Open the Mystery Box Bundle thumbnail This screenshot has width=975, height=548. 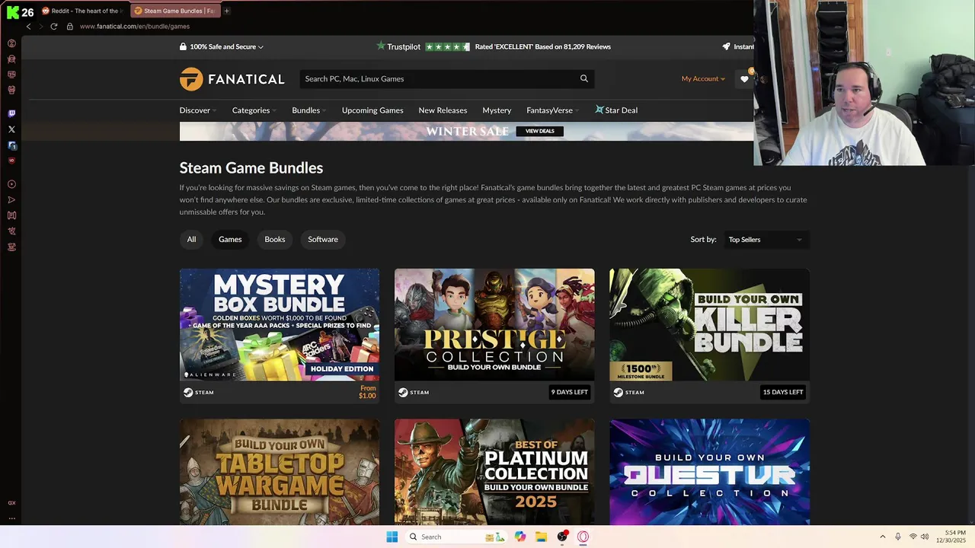point(280,324)
